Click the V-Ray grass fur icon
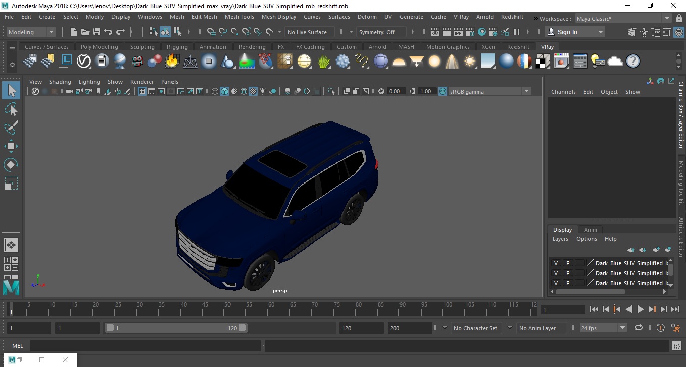 (x=324, y=62)
